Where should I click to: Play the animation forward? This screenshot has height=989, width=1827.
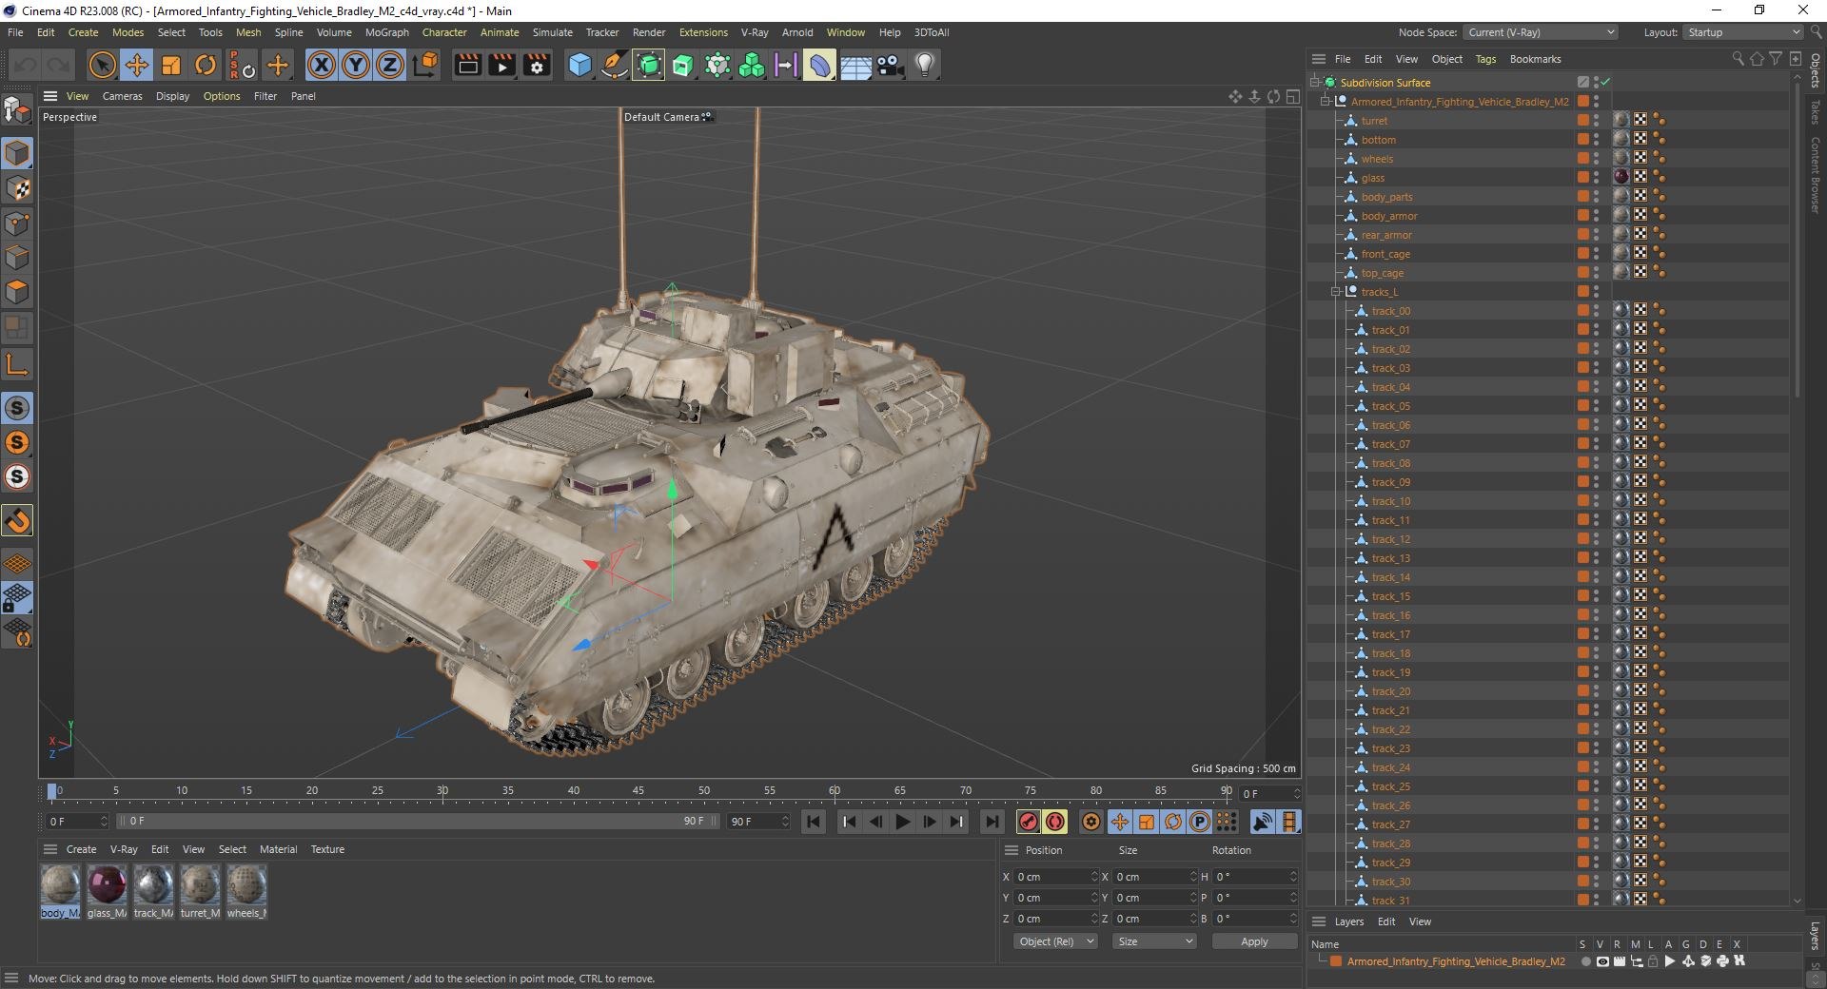[x=903, y=822]
